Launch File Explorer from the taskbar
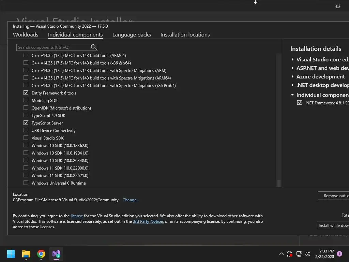Image resolution: width=349 pixels, height=262 pixels. point(26,254)
